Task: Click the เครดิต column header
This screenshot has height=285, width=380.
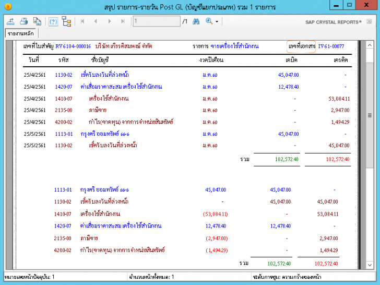Action: (x=341, y=60)
